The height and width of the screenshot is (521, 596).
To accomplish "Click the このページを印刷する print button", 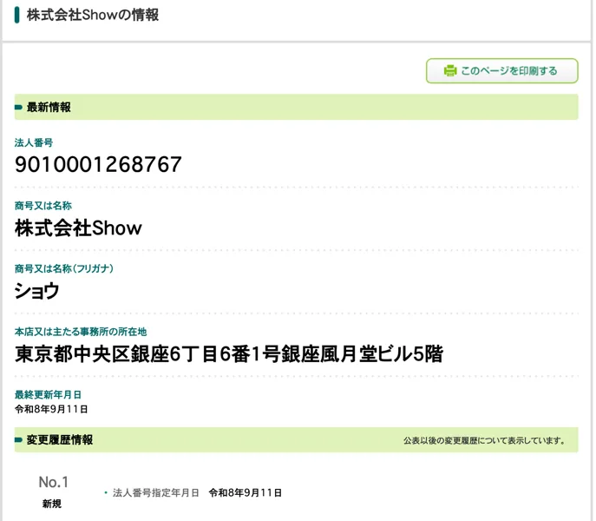I will pos(501,71).
